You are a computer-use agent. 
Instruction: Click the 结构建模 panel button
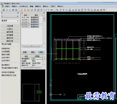(x=10, y=35)
